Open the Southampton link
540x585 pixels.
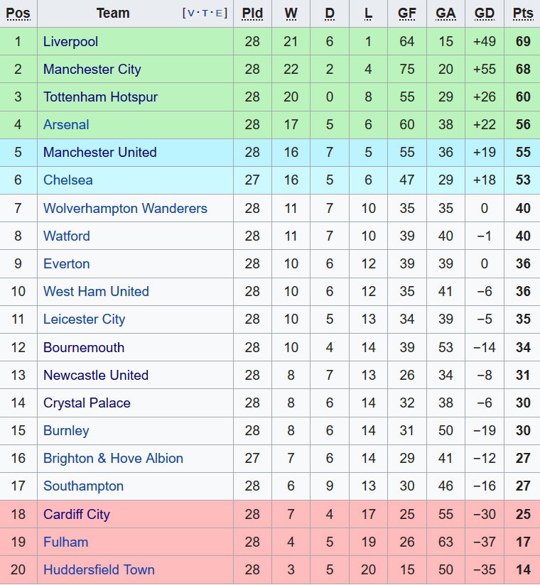coord(83,486)
